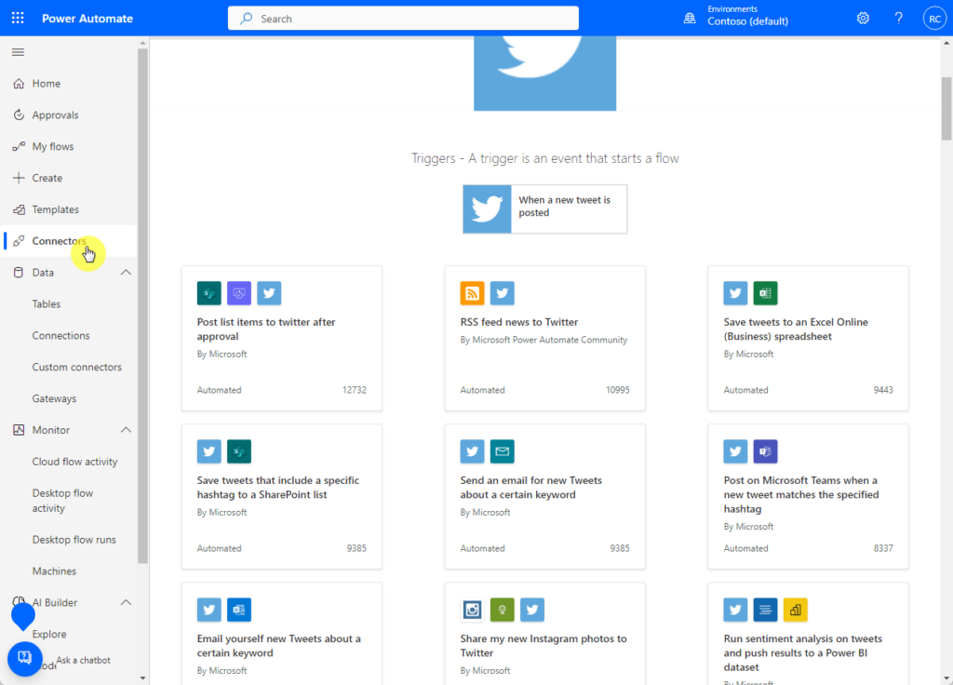Open 'Email yourself new Tweets' template
Viewport: 953px width, 685px height.
281,634
